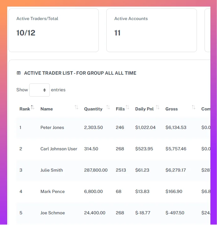Click the Active Traders/Total card
The image size is (217, 225).
pos(53,30)
